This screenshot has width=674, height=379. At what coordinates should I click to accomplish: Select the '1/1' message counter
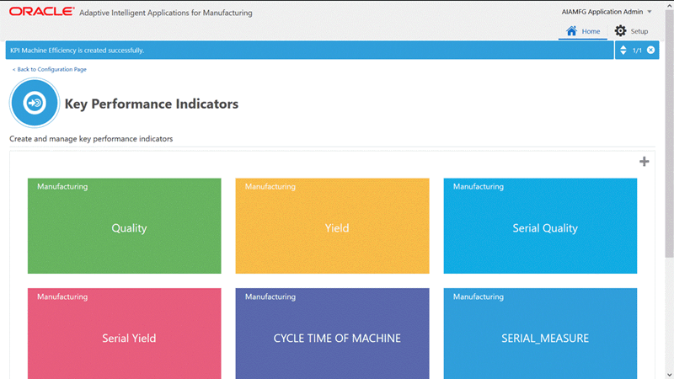(637, 51)
